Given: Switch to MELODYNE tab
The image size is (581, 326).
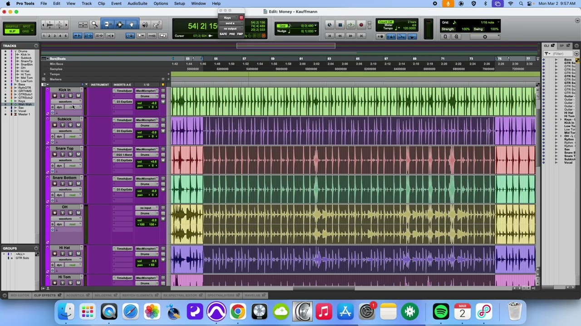Looking at the screenshot, I should 103,295.
